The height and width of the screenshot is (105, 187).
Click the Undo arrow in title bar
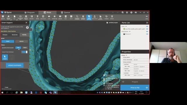coord(113,13)
